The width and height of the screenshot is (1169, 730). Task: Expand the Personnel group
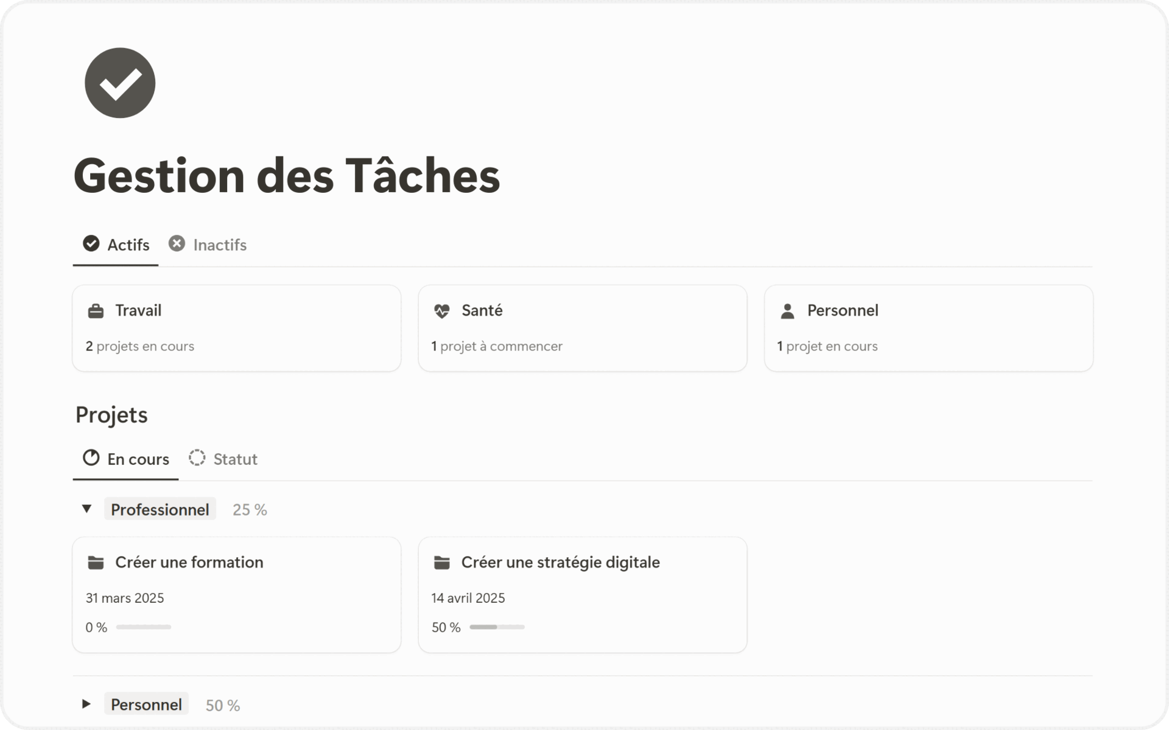86,704
